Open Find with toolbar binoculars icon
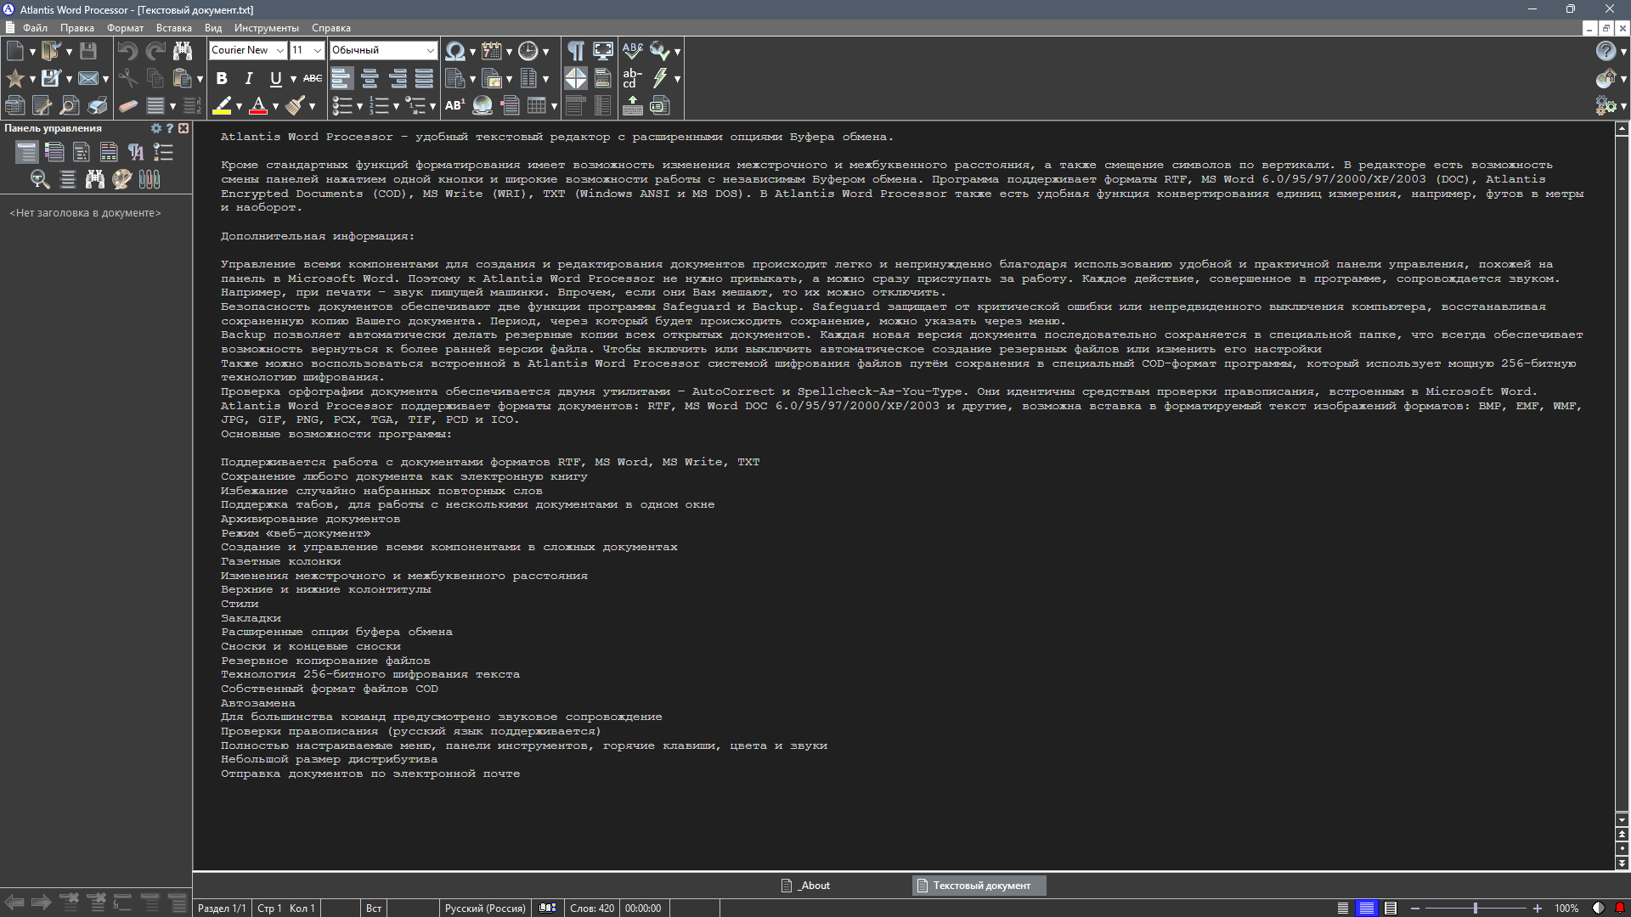 183,51
